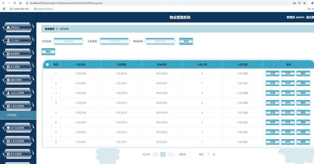Image resolution: width=314 pixels, height=164 pixels.
Task: Check the row checkbox for 小区名称4
Action: [x=47, y=113]
